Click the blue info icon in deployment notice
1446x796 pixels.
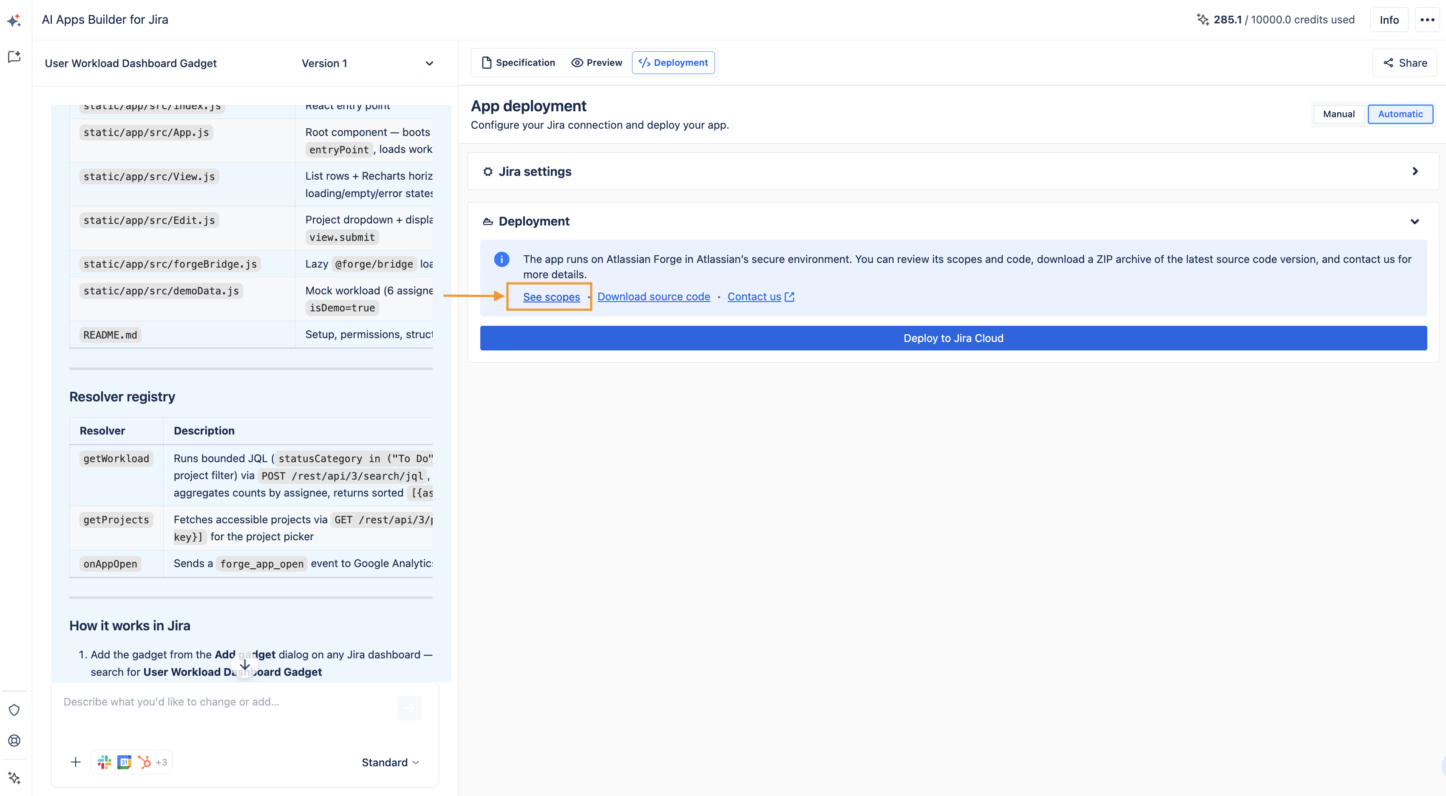coord(501,259)
